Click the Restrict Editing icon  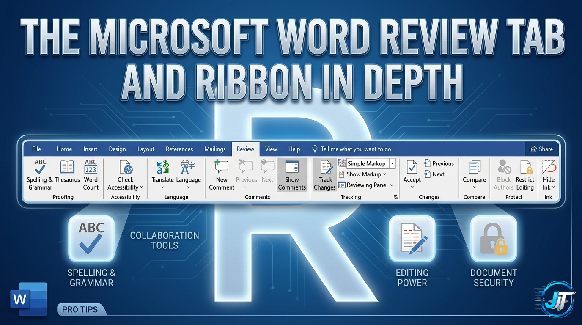pos(525,168)
